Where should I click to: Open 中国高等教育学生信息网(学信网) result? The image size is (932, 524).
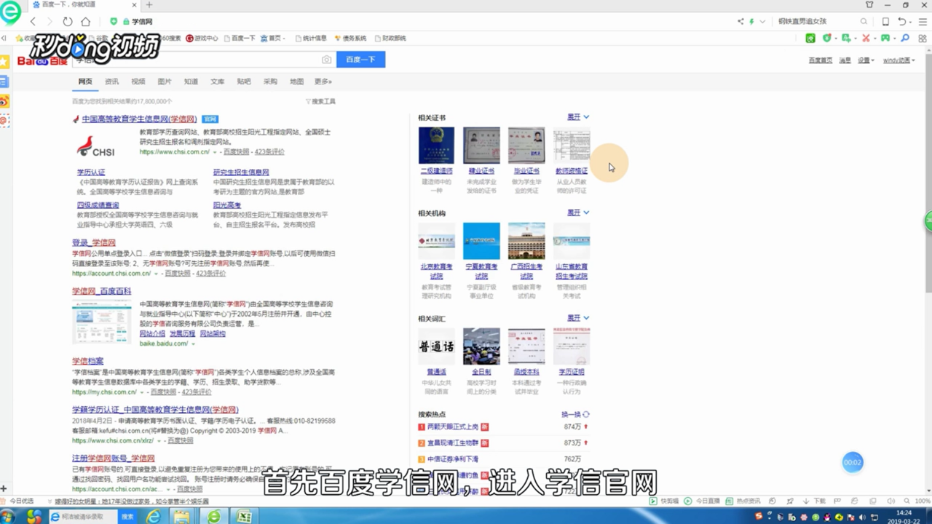point(139,119)
